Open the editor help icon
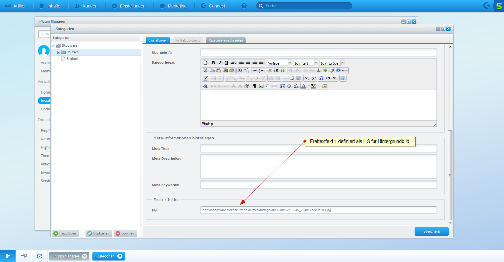Screen dimensions: 504x262 338,71
